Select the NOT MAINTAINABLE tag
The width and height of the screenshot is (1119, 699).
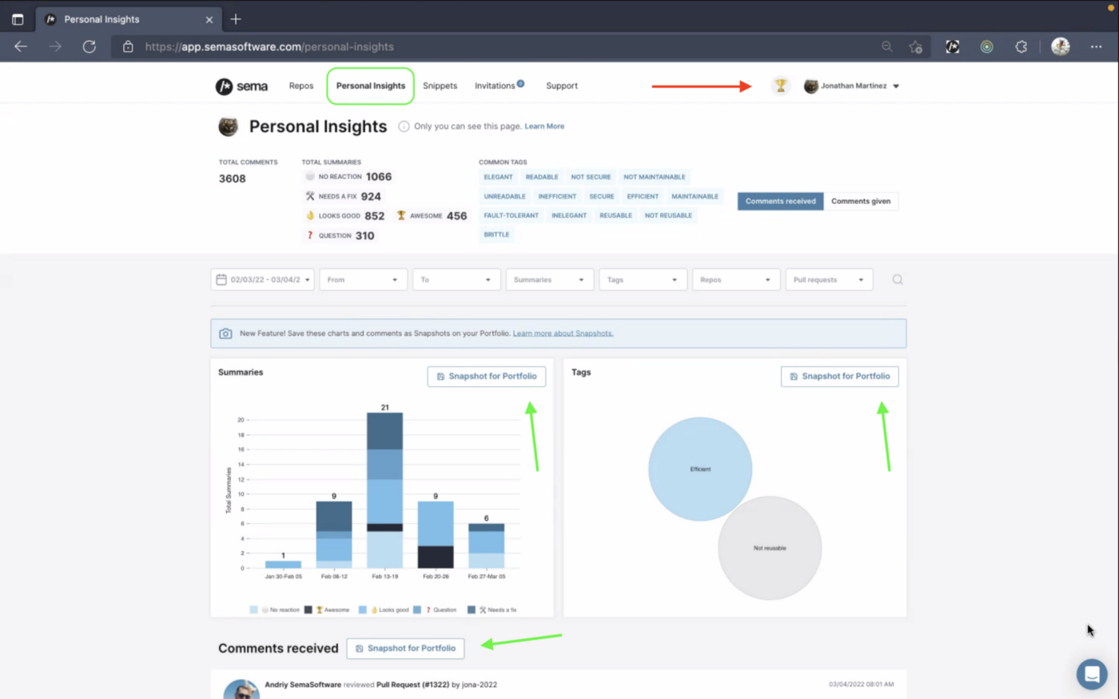coord(655,177)
